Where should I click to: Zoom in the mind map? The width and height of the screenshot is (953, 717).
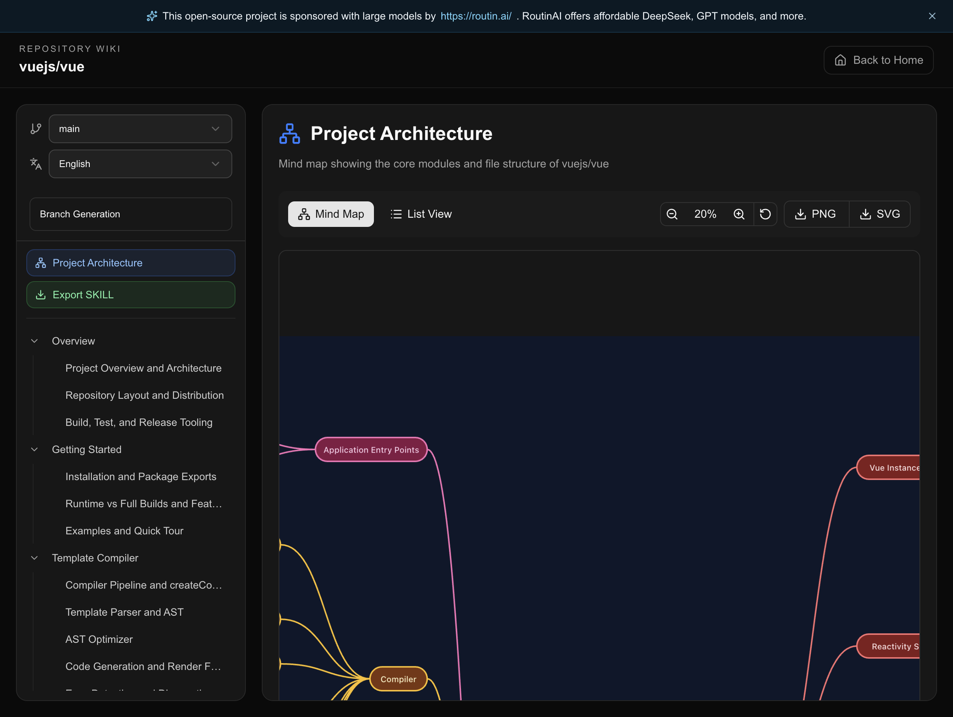tap(739, 214)
